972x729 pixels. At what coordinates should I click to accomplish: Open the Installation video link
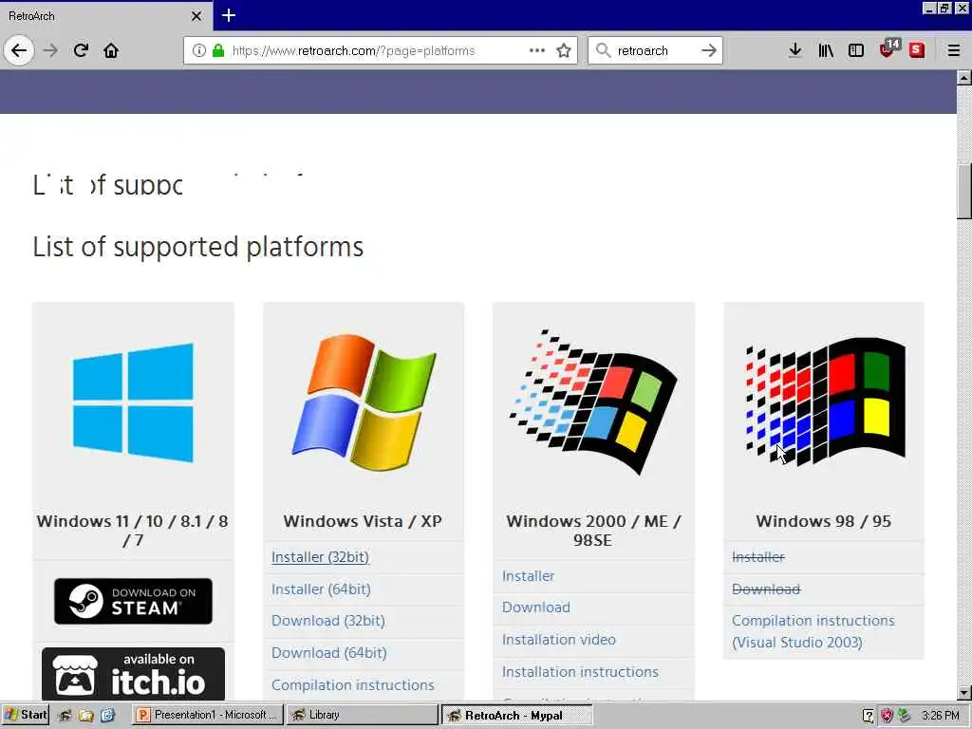[x=559, y=639]
